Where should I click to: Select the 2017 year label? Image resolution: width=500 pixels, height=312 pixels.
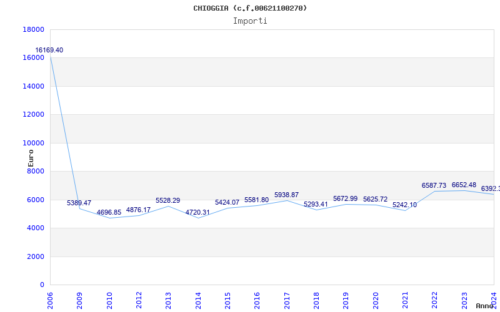click(x=287, y=300)
